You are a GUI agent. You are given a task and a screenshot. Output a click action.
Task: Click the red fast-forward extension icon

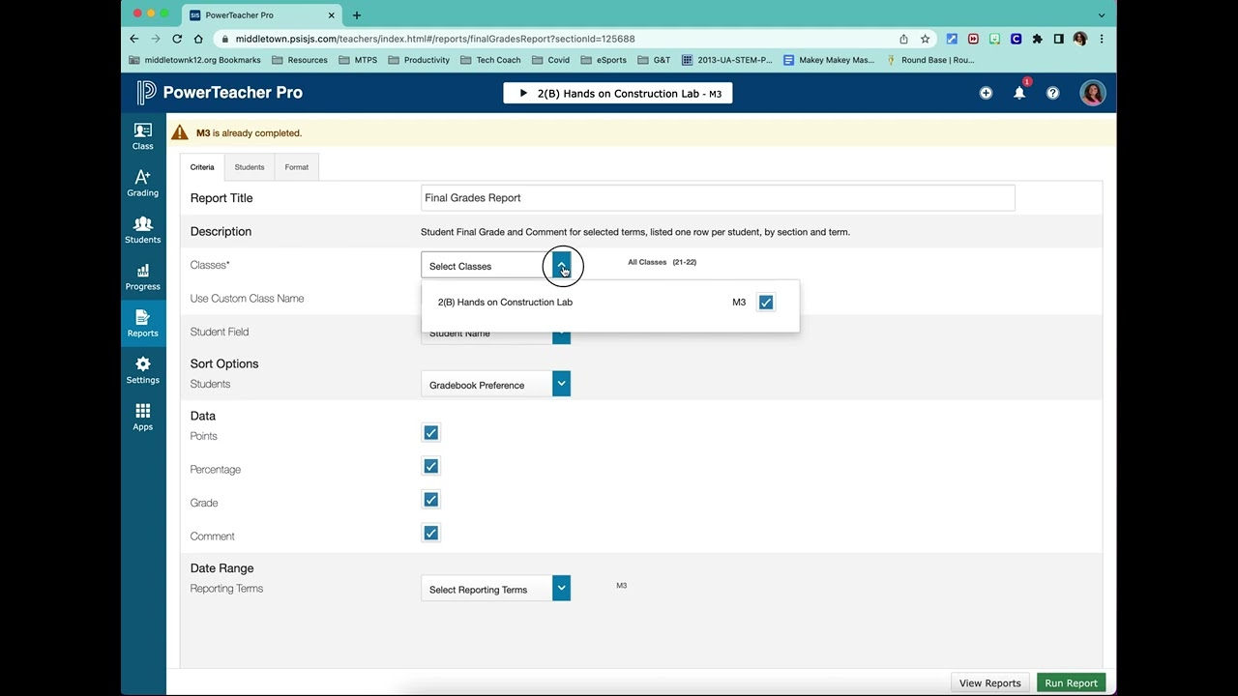tap(973, 39)
